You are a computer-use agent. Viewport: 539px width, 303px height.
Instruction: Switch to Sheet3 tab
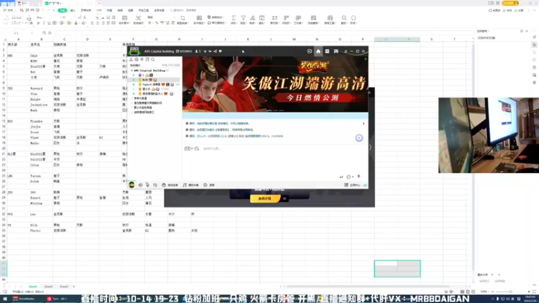64,287
